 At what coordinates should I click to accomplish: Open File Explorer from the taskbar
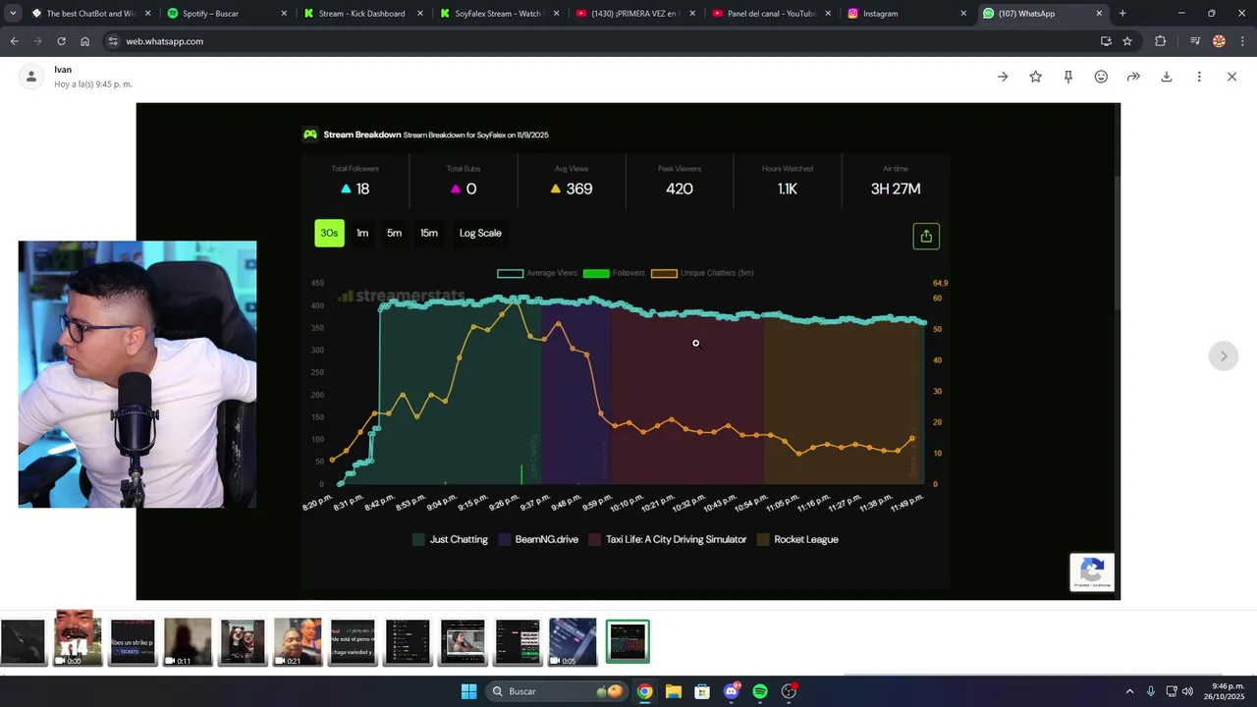(x=674, y=691)
